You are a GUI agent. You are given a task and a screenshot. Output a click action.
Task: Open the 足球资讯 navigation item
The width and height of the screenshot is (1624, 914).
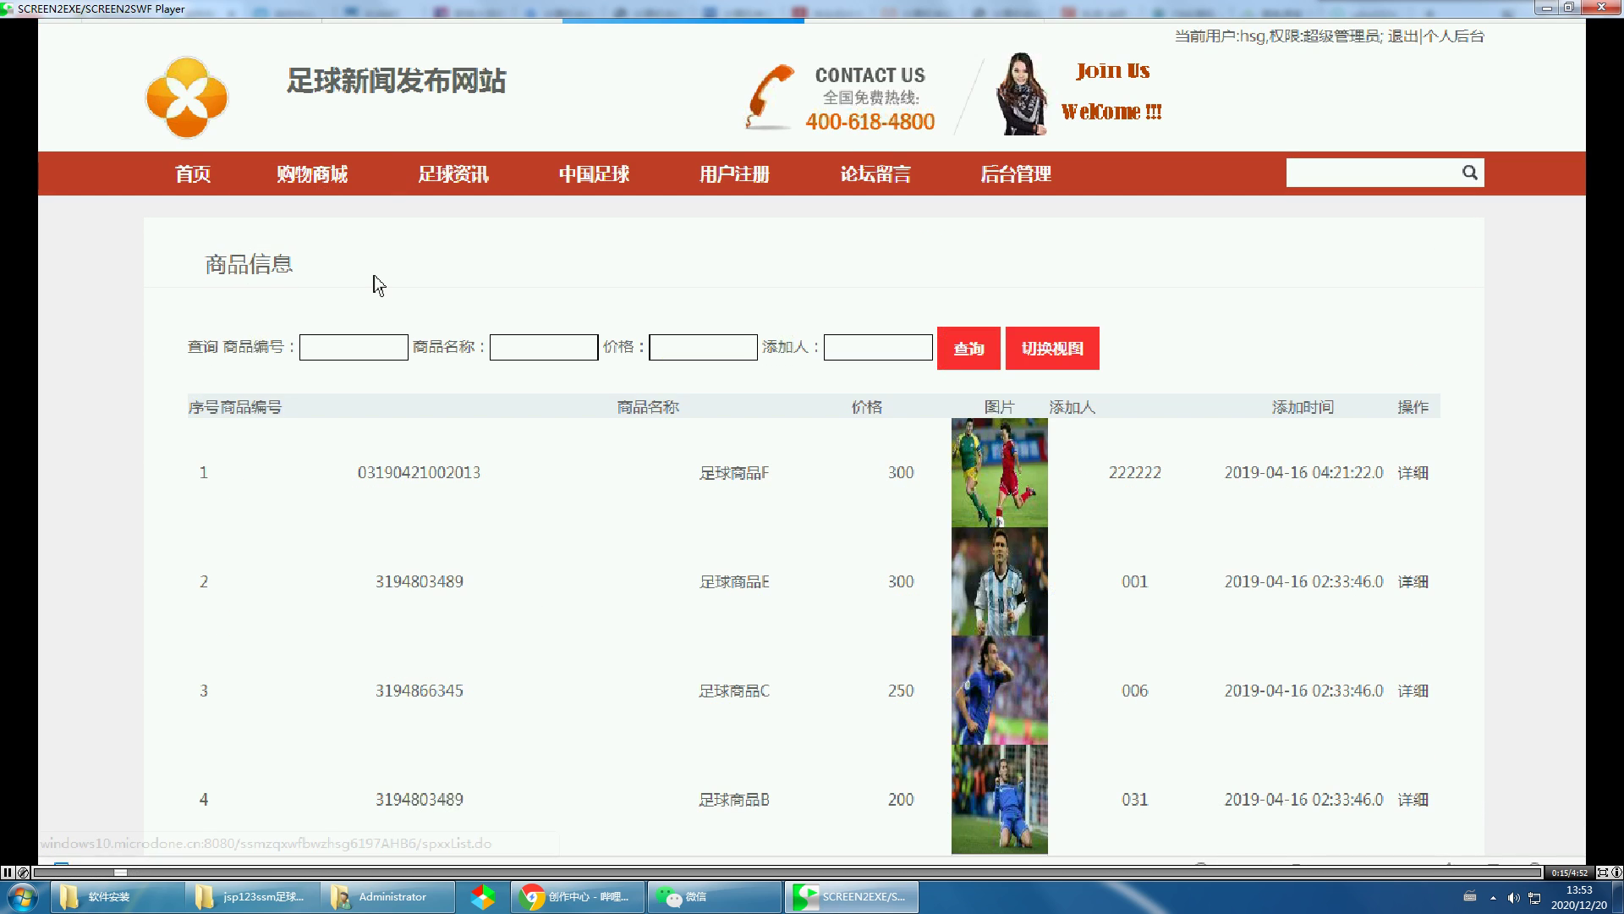(x=453, y=173)
